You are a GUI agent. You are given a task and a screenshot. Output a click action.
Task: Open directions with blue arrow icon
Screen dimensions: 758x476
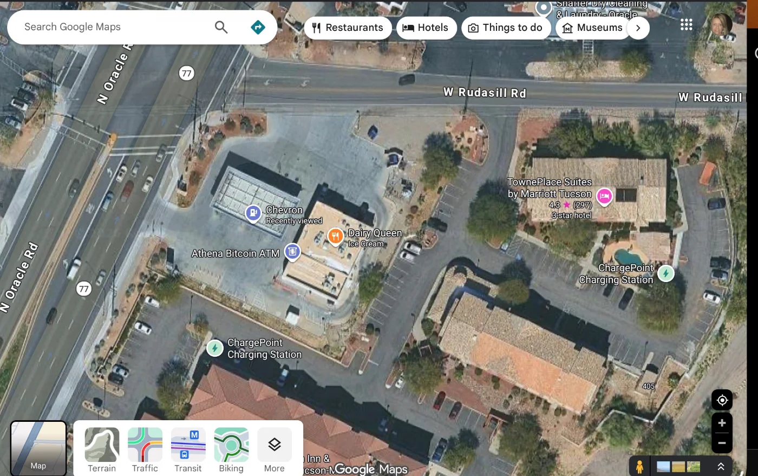[x=258, y=27]
